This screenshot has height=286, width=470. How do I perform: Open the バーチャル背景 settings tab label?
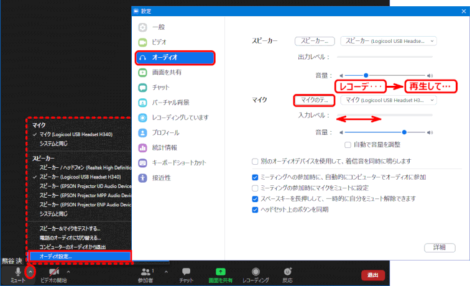click(170, 103)
